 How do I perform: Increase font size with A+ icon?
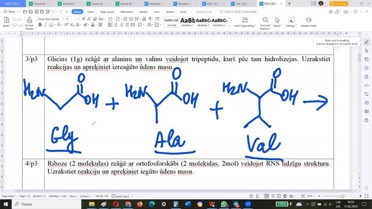coord(84,19)
